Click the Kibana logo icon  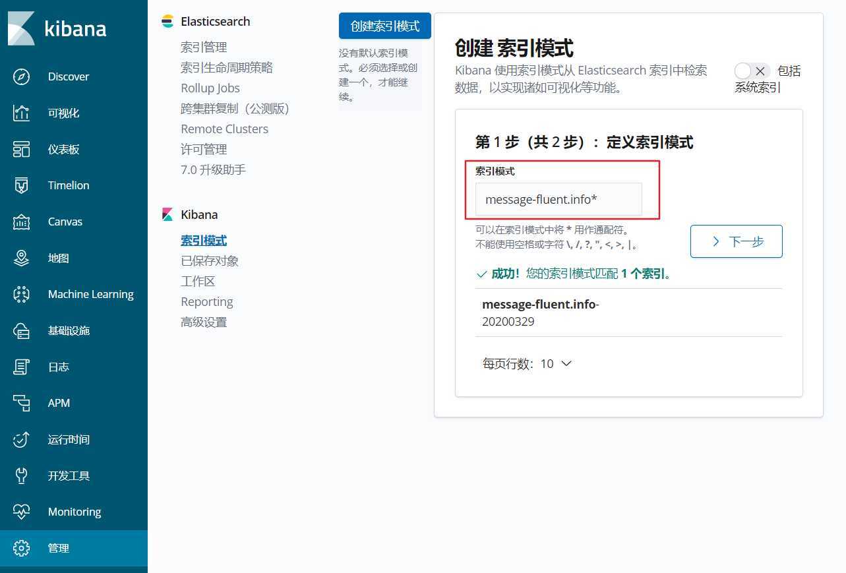[x=21, y=28]
